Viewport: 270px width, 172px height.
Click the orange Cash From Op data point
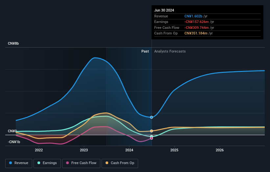point(152,131)
